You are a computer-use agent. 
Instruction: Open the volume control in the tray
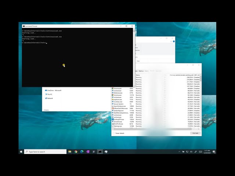(x=191, y=151)
